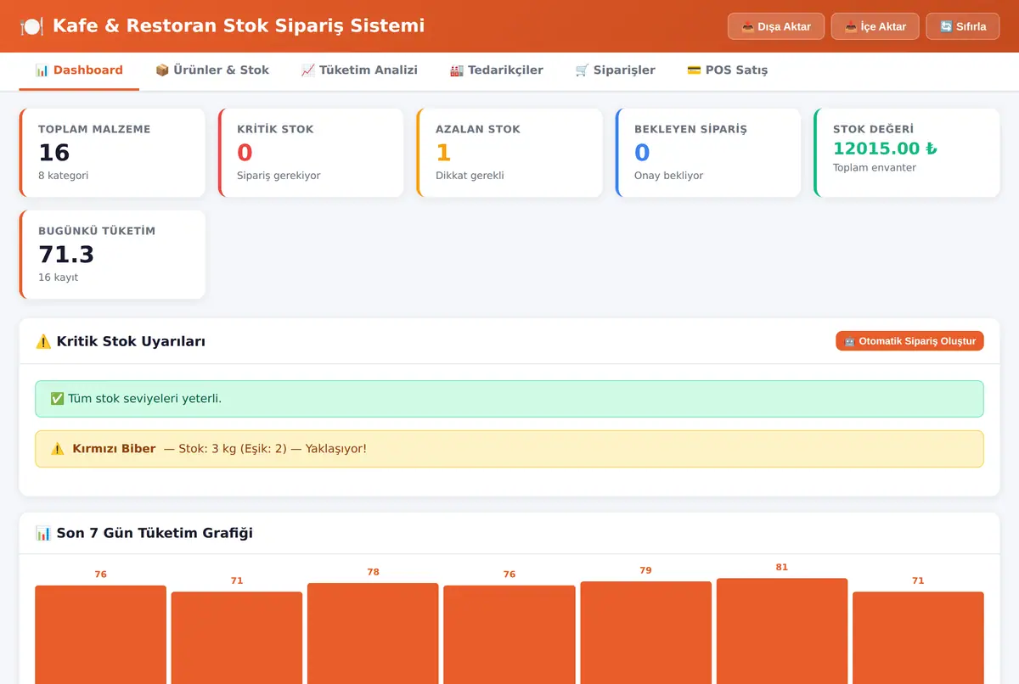
Task: Click the Bugünkü Tüketim value 71.3
Action: 66,255
